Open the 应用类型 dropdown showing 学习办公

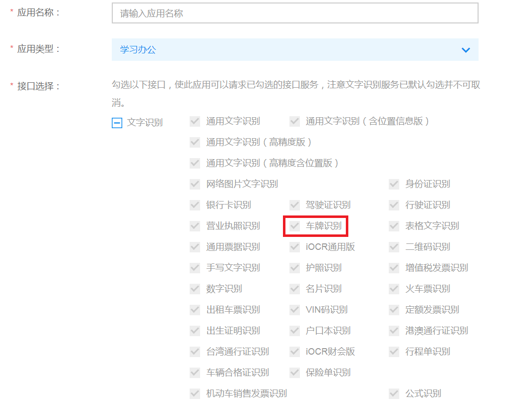click(295, 50)
